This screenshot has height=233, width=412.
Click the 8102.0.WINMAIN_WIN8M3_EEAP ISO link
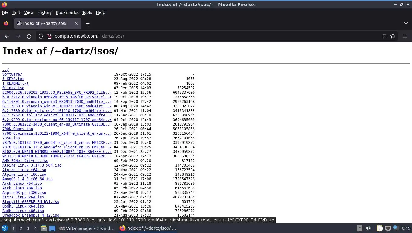(x=57, y=152)
